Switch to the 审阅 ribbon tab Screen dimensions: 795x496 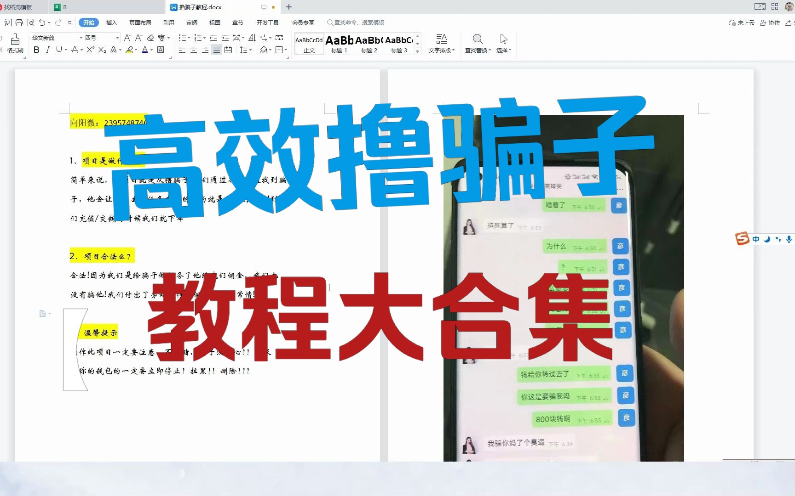tap(192, 23)
